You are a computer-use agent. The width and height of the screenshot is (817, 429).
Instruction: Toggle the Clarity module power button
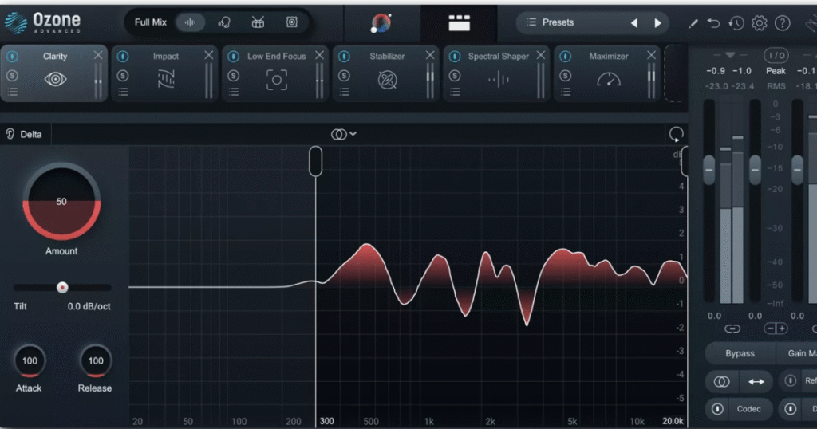click(x=12, y=56)
